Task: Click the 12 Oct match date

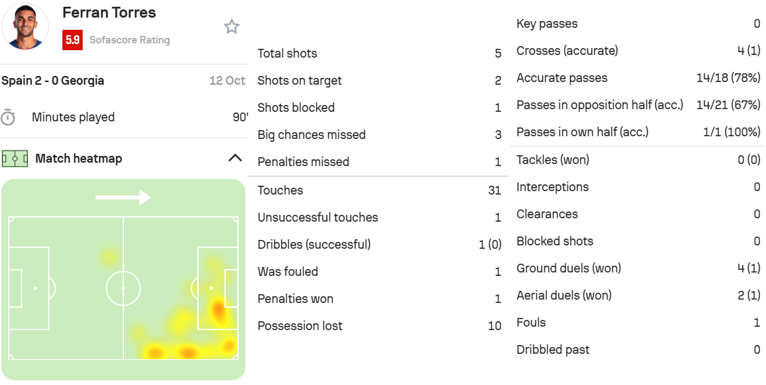Action: tap(227, 81)
